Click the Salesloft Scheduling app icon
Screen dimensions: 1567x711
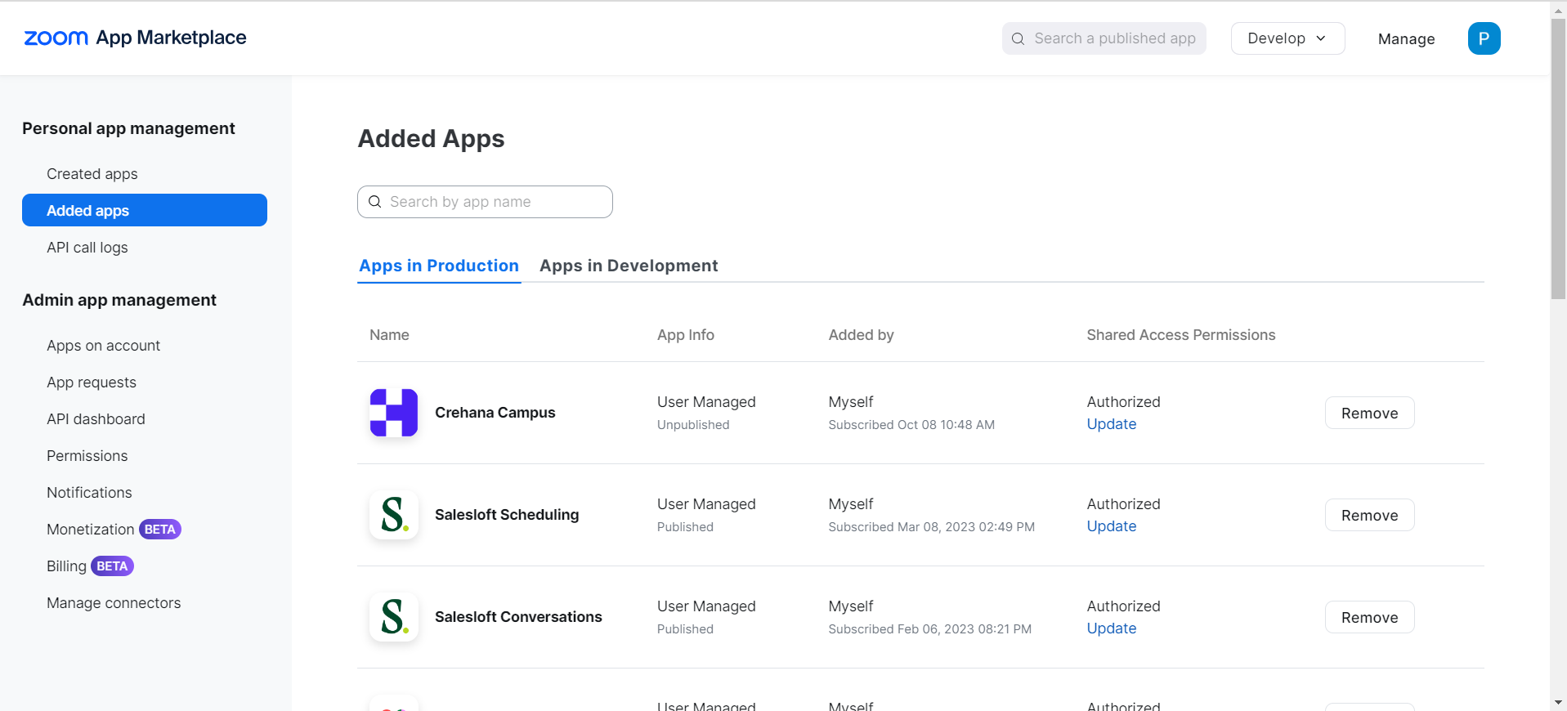coord(394,515)
